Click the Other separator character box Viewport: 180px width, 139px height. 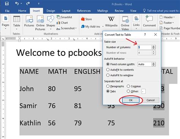144,92
